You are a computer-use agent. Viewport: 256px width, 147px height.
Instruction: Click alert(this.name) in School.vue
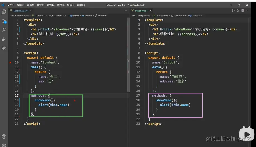coord(175,105)
